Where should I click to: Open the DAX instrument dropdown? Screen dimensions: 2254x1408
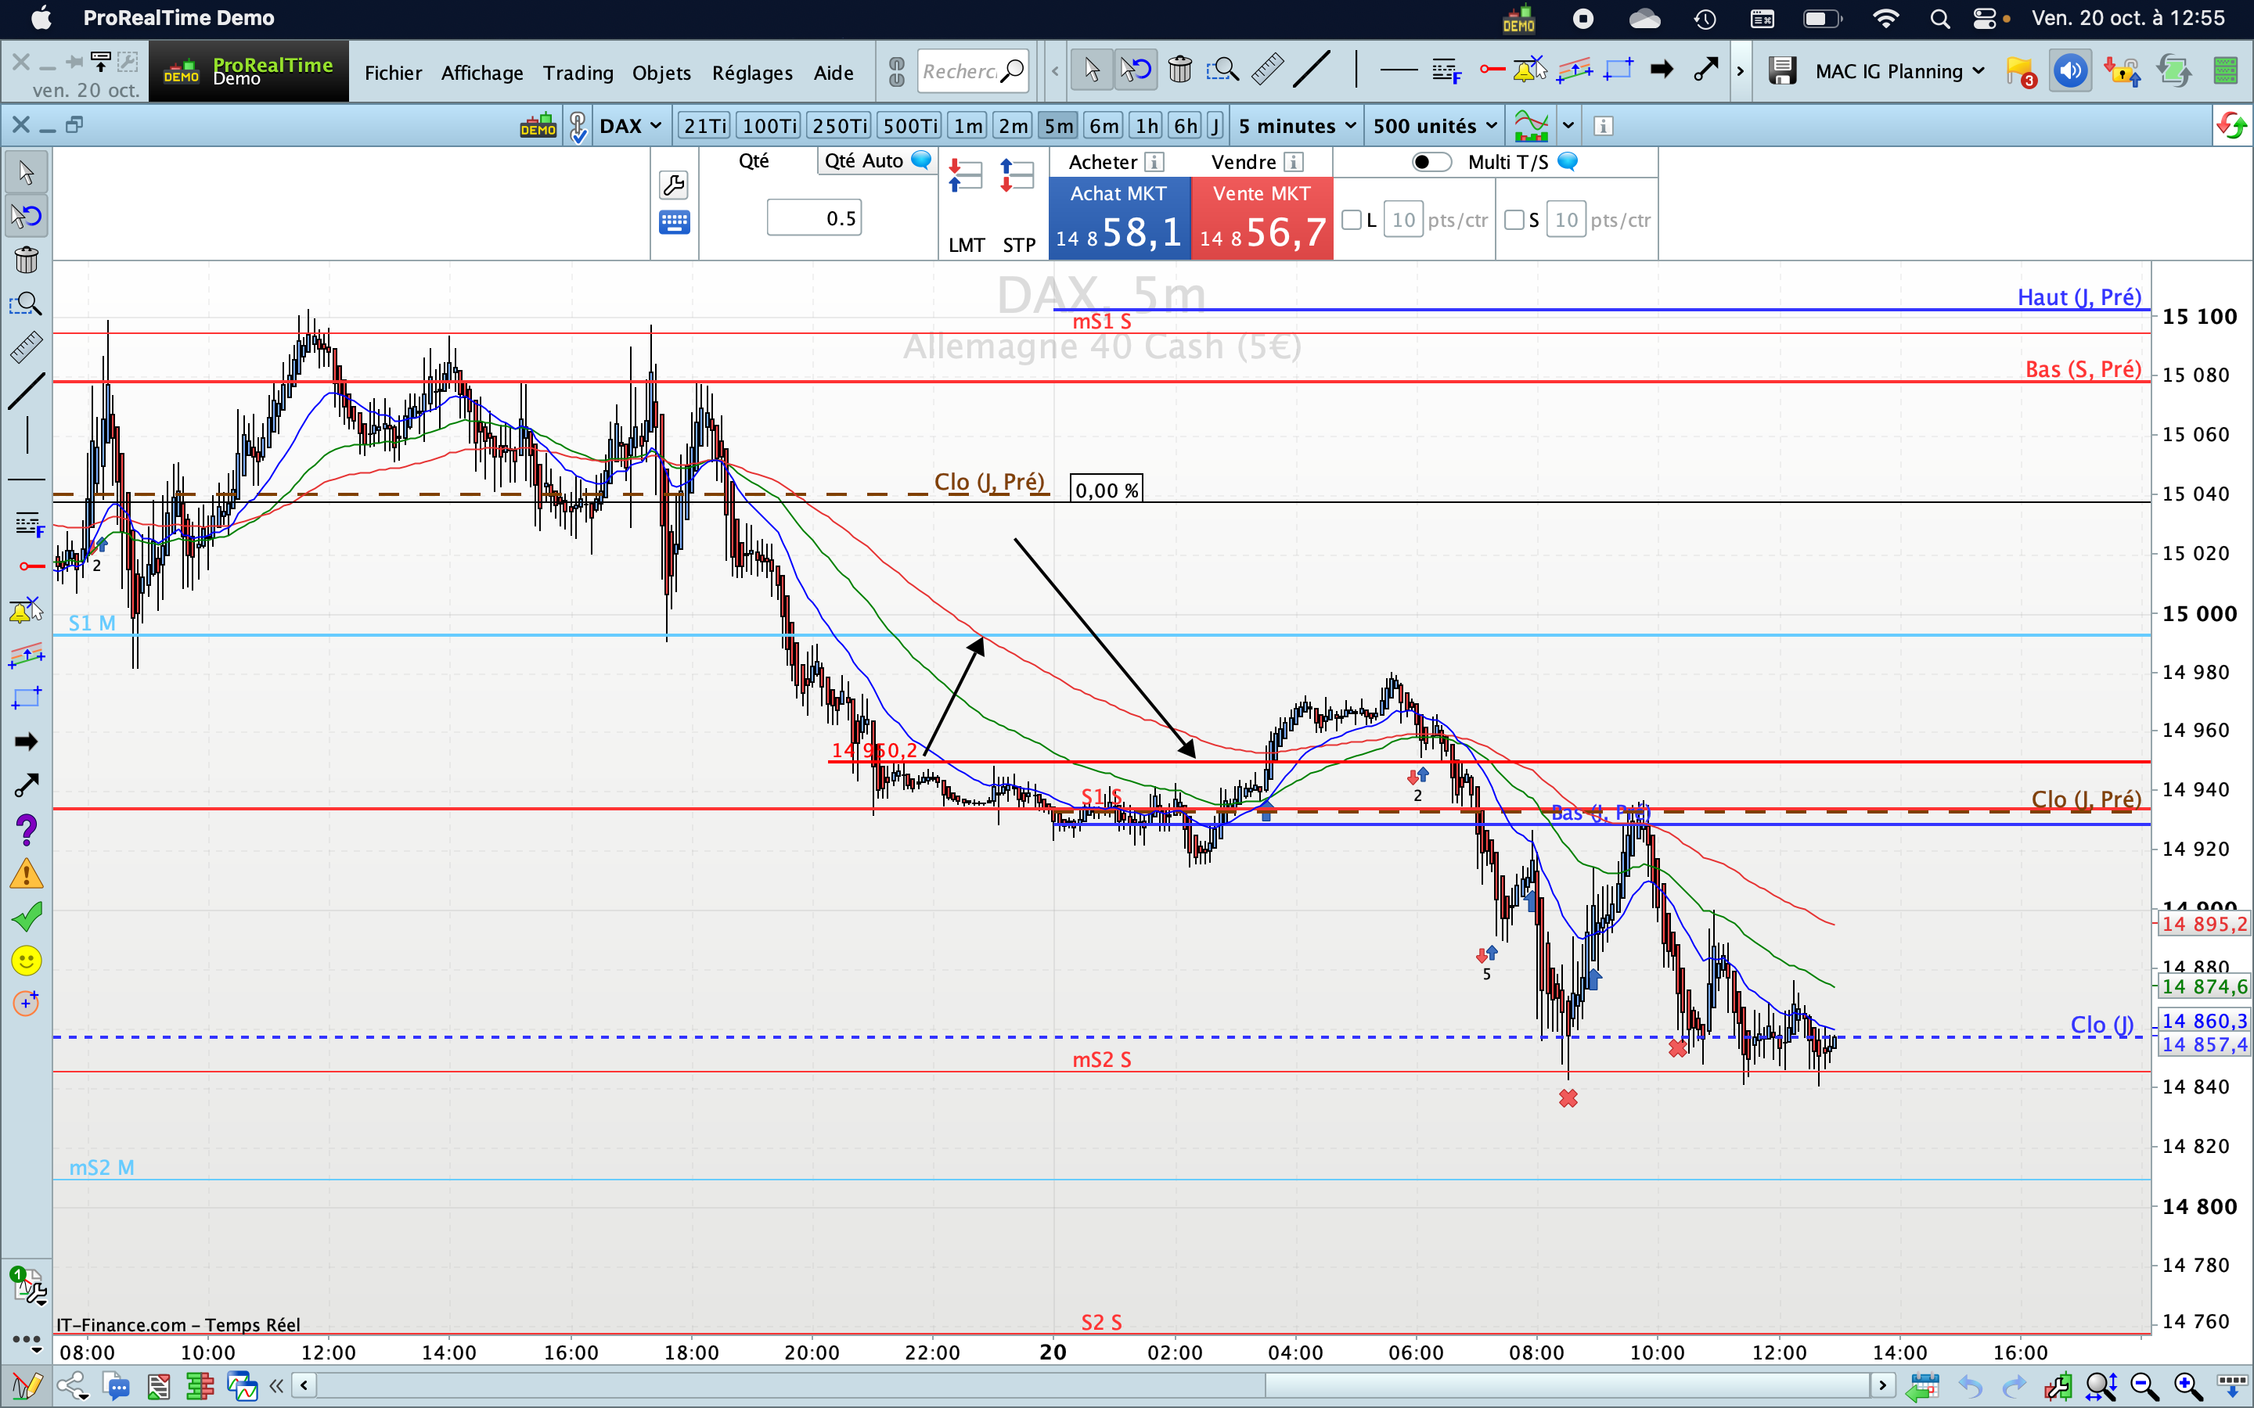point(631,126)
